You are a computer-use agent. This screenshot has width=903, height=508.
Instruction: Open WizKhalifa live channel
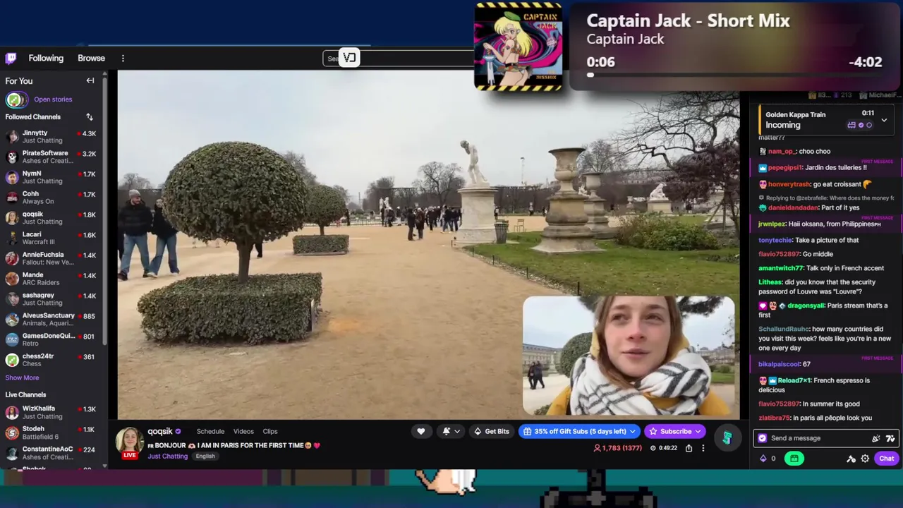(x=51, y=412)
